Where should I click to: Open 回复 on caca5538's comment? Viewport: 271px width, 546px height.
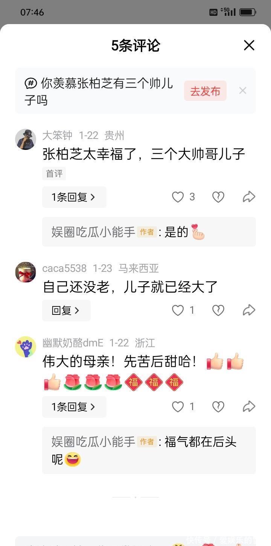(x=66, y=310)
